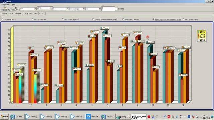This screenshot has width=214, height=120.
Task: Click the 62.41 bar label
Action: tap(122, 48)
